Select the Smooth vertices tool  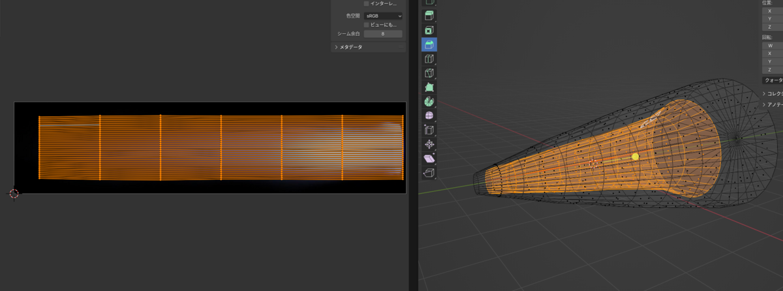429,116
